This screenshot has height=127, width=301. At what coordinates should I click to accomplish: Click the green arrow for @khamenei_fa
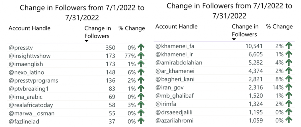tap(289, 46)
